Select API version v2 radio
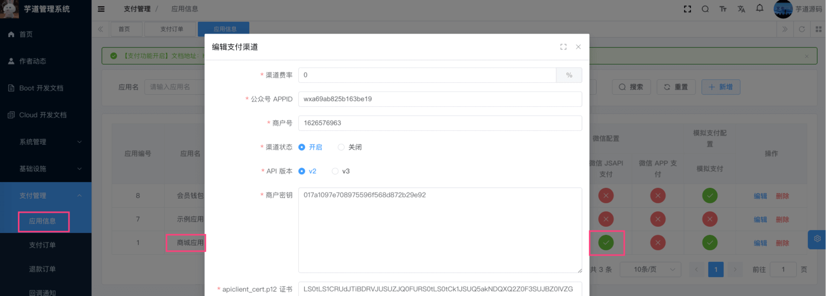Image resolution: width=826 pixels, height=296 pixels. [x=302, y=171]
